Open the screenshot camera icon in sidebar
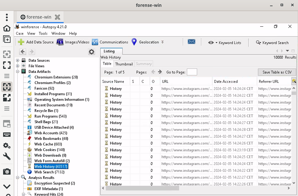The image size is (298, 196). pyautogui.click(x=7, y=171)
